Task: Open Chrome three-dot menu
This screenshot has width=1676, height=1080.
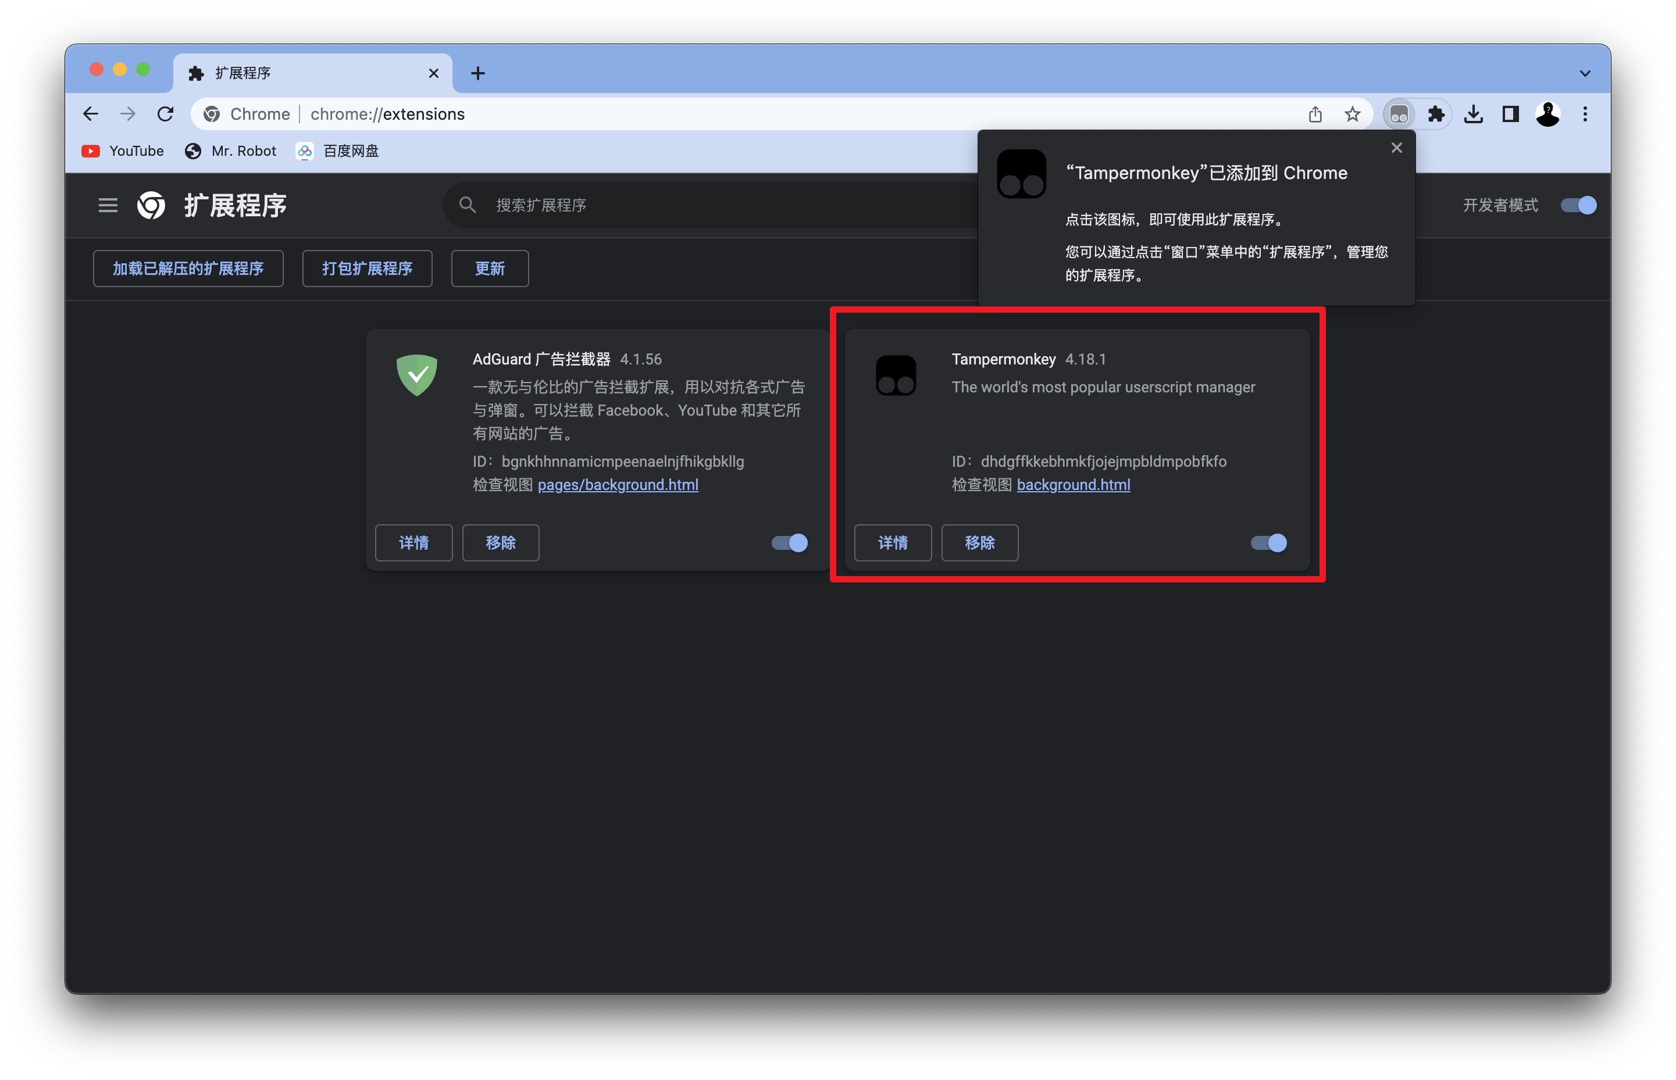Action: pyautogui.click(x=1584, y=113)
